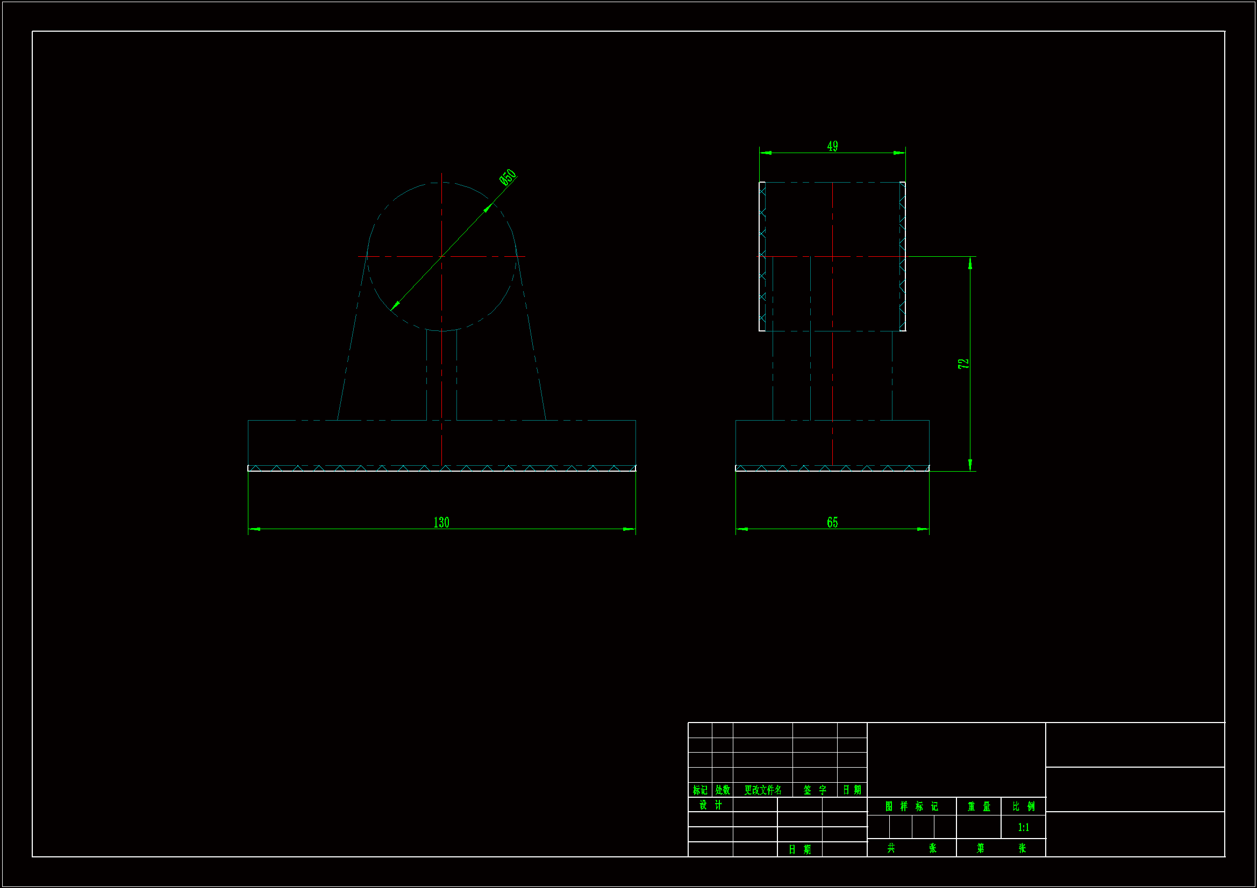The image size is (1257, 888).
Task: Click the 65 side view dimension text
Action: [832, 523]
